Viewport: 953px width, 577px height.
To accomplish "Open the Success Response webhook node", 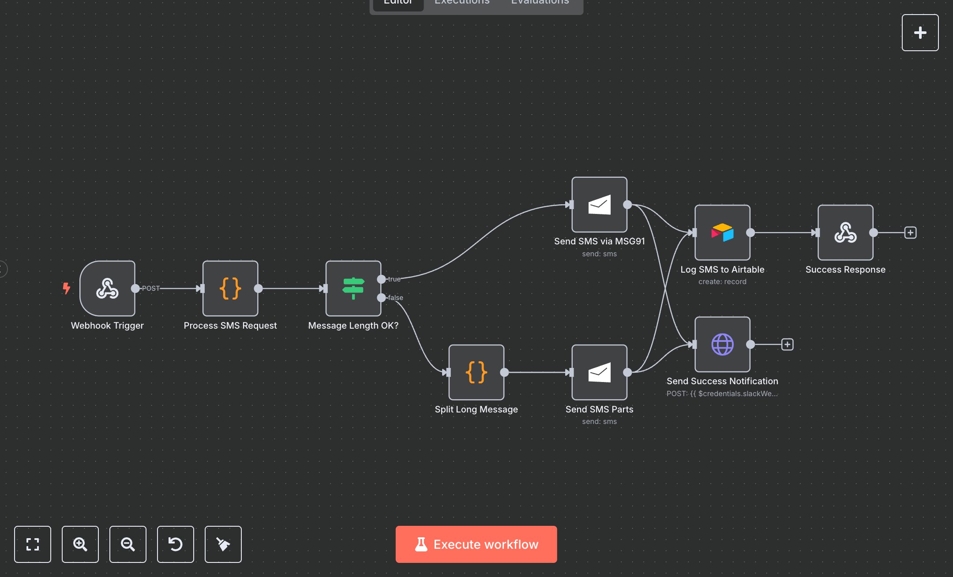I will 845,232.
